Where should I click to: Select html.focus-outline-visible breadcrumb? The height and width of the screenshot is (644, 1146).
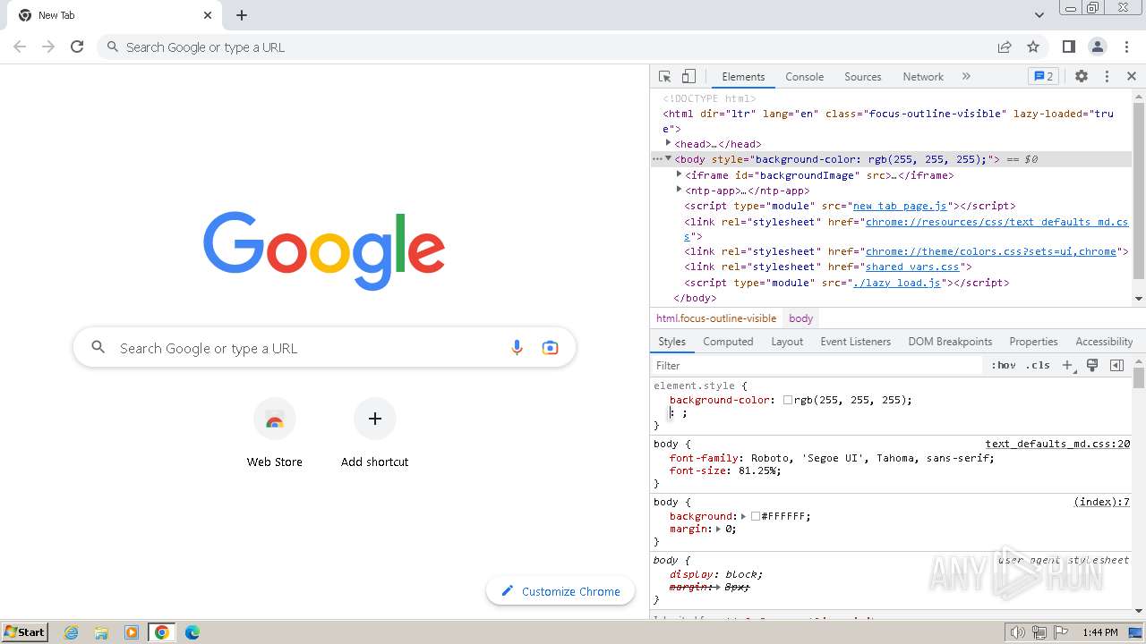[x=716, y=318]
